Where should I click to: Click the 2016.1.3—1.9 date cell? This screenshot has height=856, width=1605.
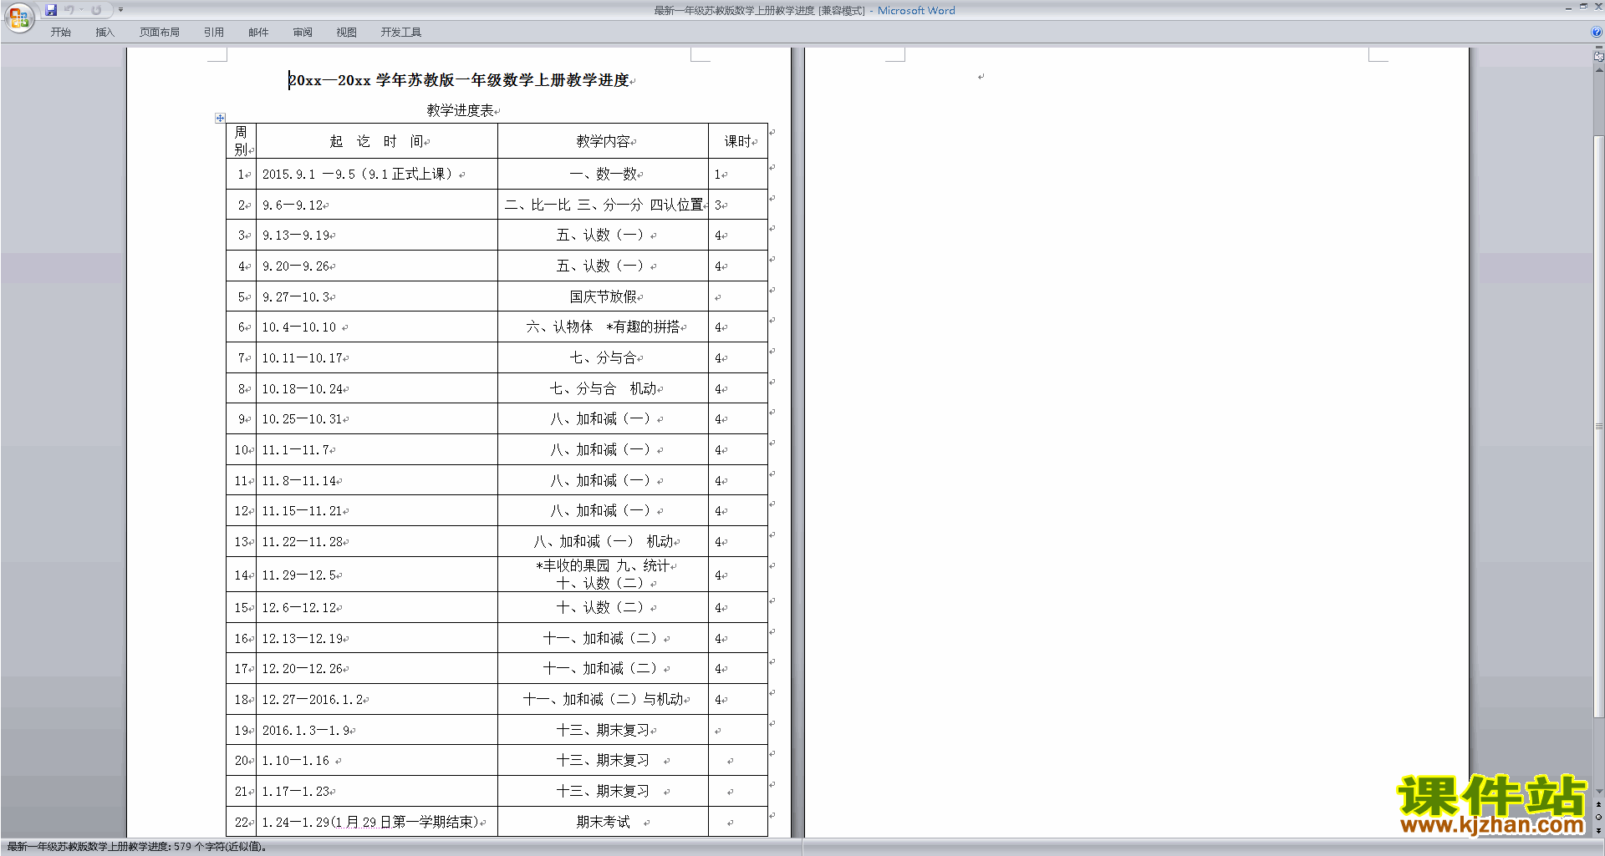377,730
